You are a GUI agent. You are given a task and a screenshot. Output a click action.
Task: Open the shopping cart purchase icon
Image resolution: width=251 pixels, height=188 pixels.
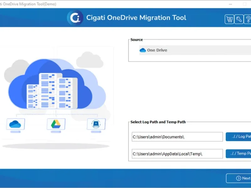229,19
